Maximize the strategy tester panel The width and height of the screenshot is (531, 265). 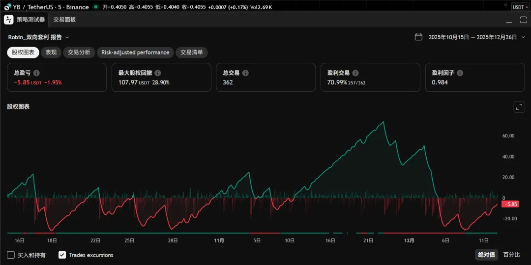[523, 20]
